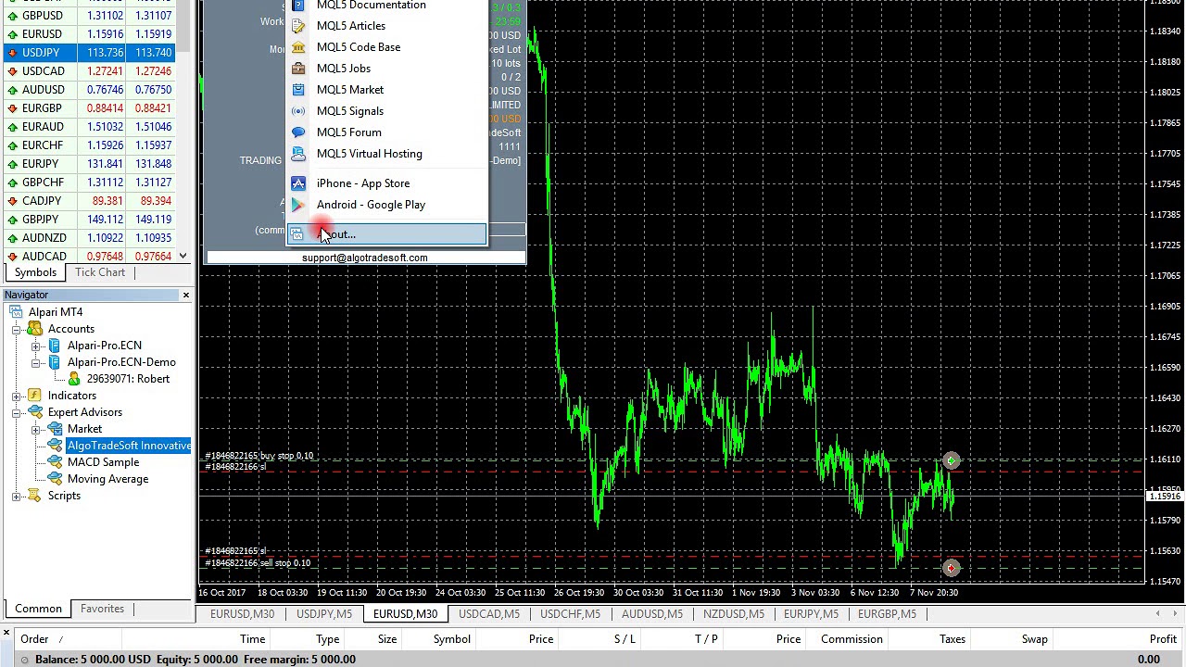This screenshot has width=1186, height=667.
Task: Click the Alpari-Pro.ECN server icon
Action: (55, 346)
